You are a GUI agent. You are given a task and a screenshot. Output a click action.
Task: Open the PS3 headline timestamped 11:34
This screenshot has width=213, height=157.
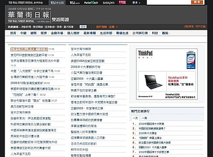tap(29, 55)
